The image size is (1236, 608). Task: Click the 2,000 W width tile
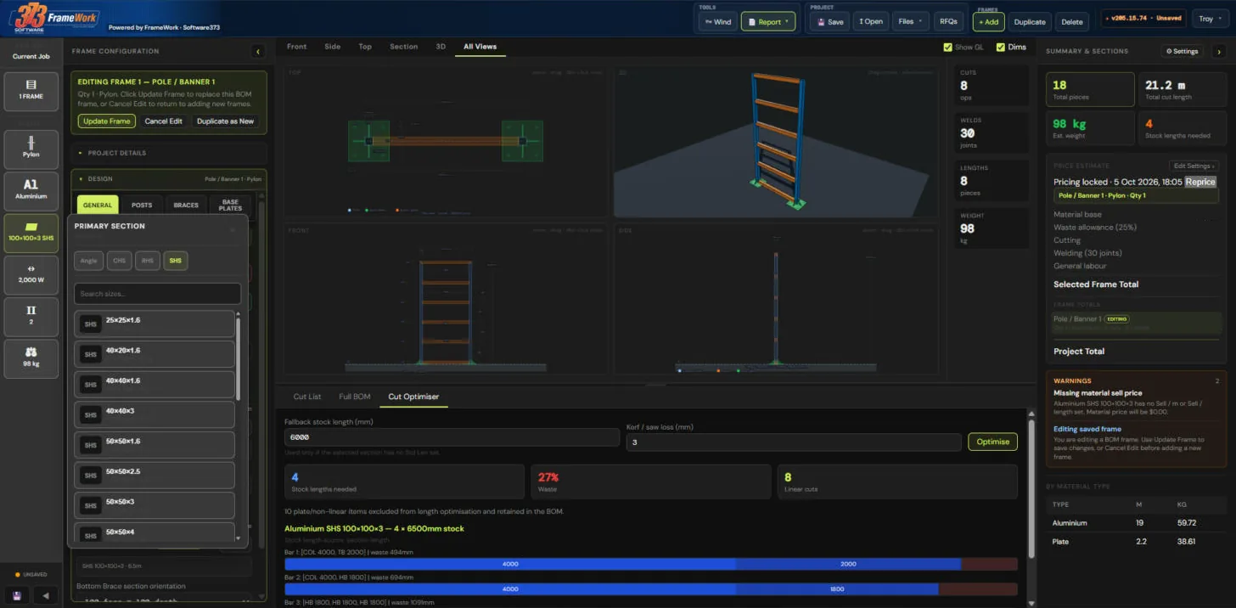coord(31,273)
